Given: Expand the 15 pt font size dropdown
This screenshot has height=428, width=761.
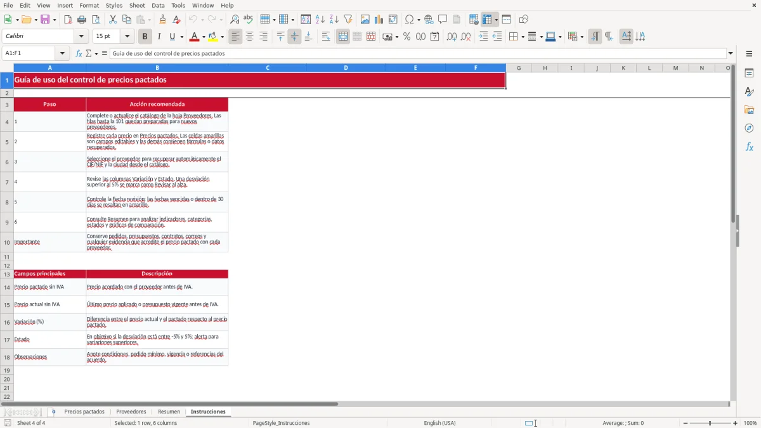Looking at the screenshot, I should (127, 37).
